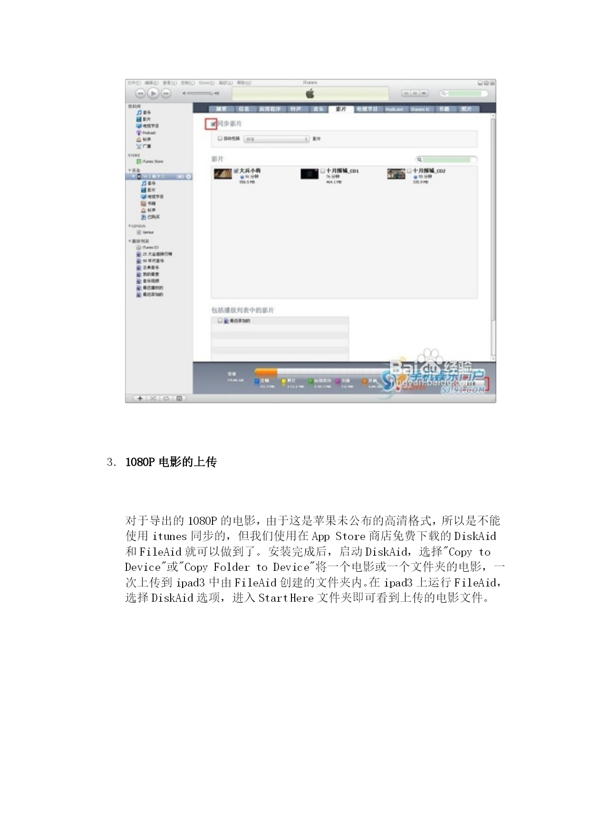Click the green 应用程序 legend swatch
Screen dimensions: 590x833
(310, 381)
